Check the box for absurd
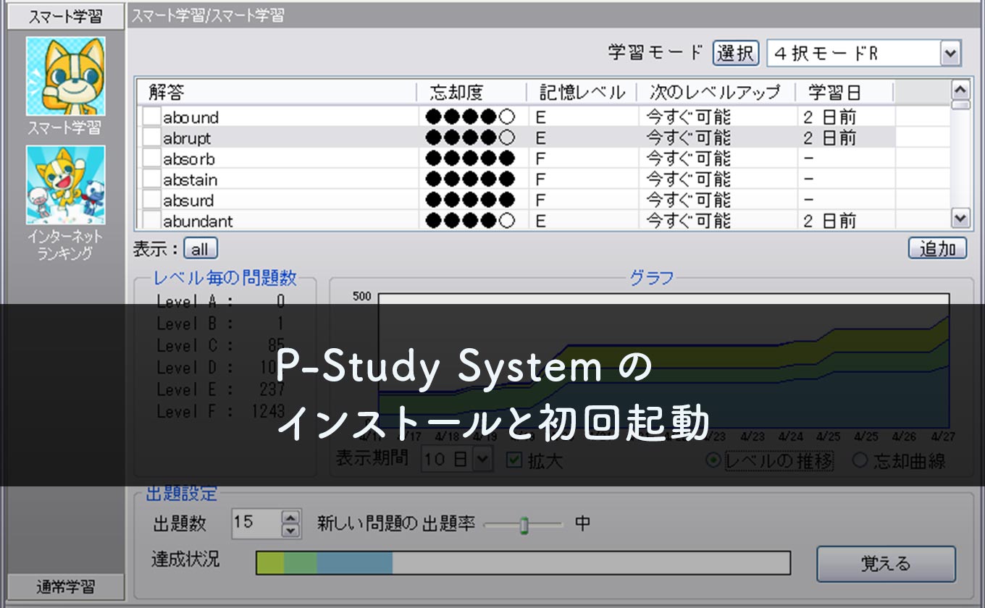Image resolution: width=985 pixels, height=608 pixels. pos(151,200)
